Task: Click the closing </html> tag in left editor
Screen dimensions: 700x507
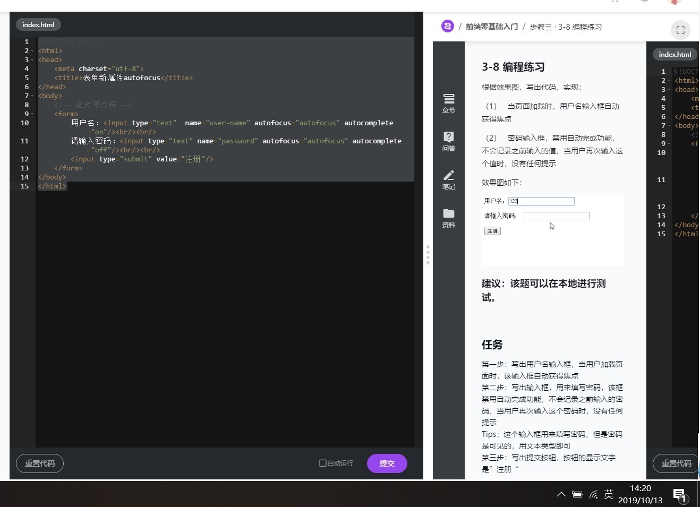Action: coord(52,186)
